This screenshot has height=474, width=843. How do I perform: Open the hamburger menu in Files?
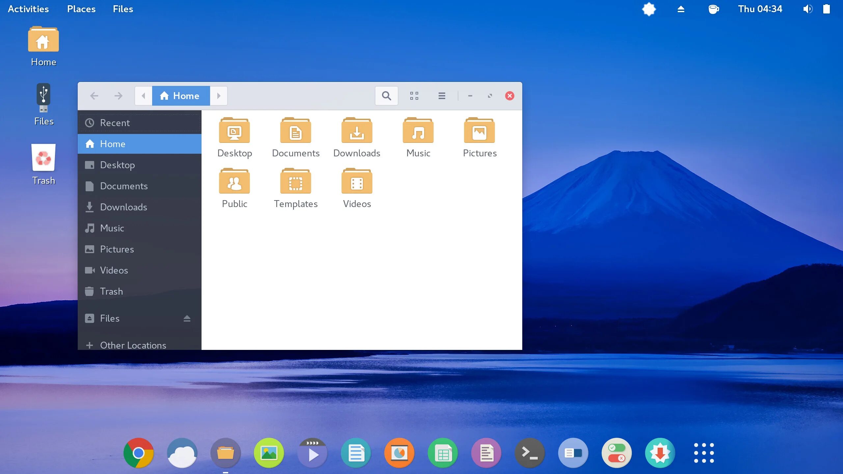pos(442,96)
